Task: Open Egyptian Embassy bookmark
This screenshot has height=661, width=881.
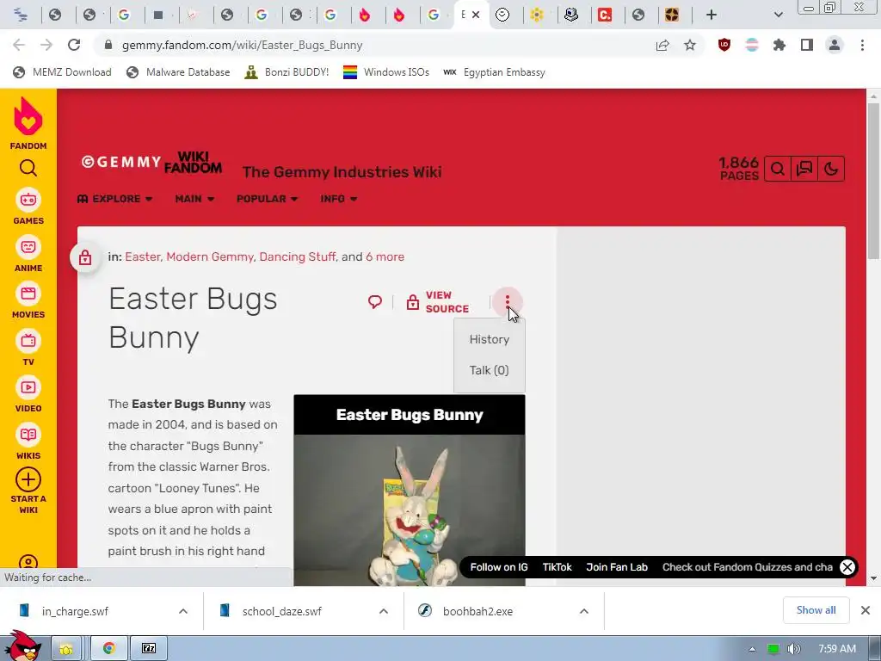Action: point(495,72)
